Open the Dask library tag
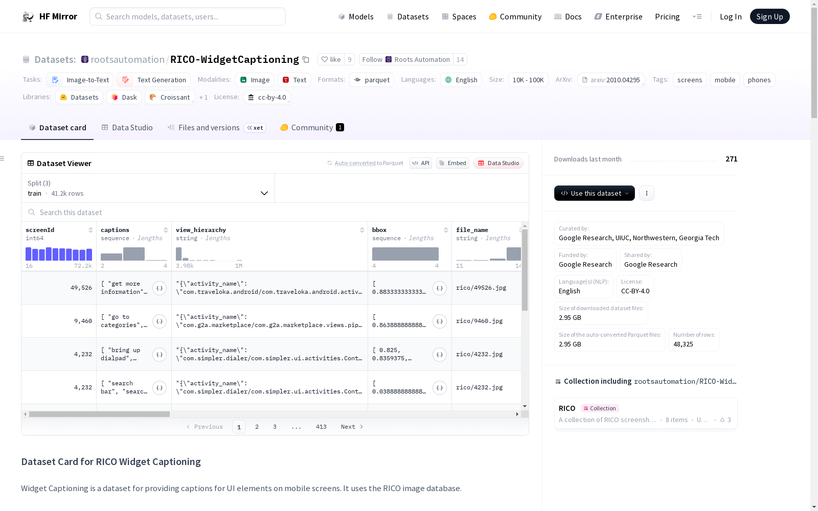Viewport: 818px width, 511px height. [x=124, y=97]
